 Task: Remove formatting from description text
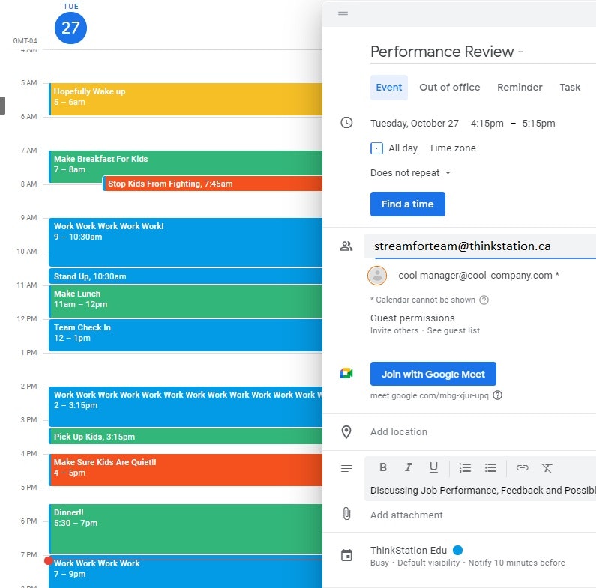[547, 467]
